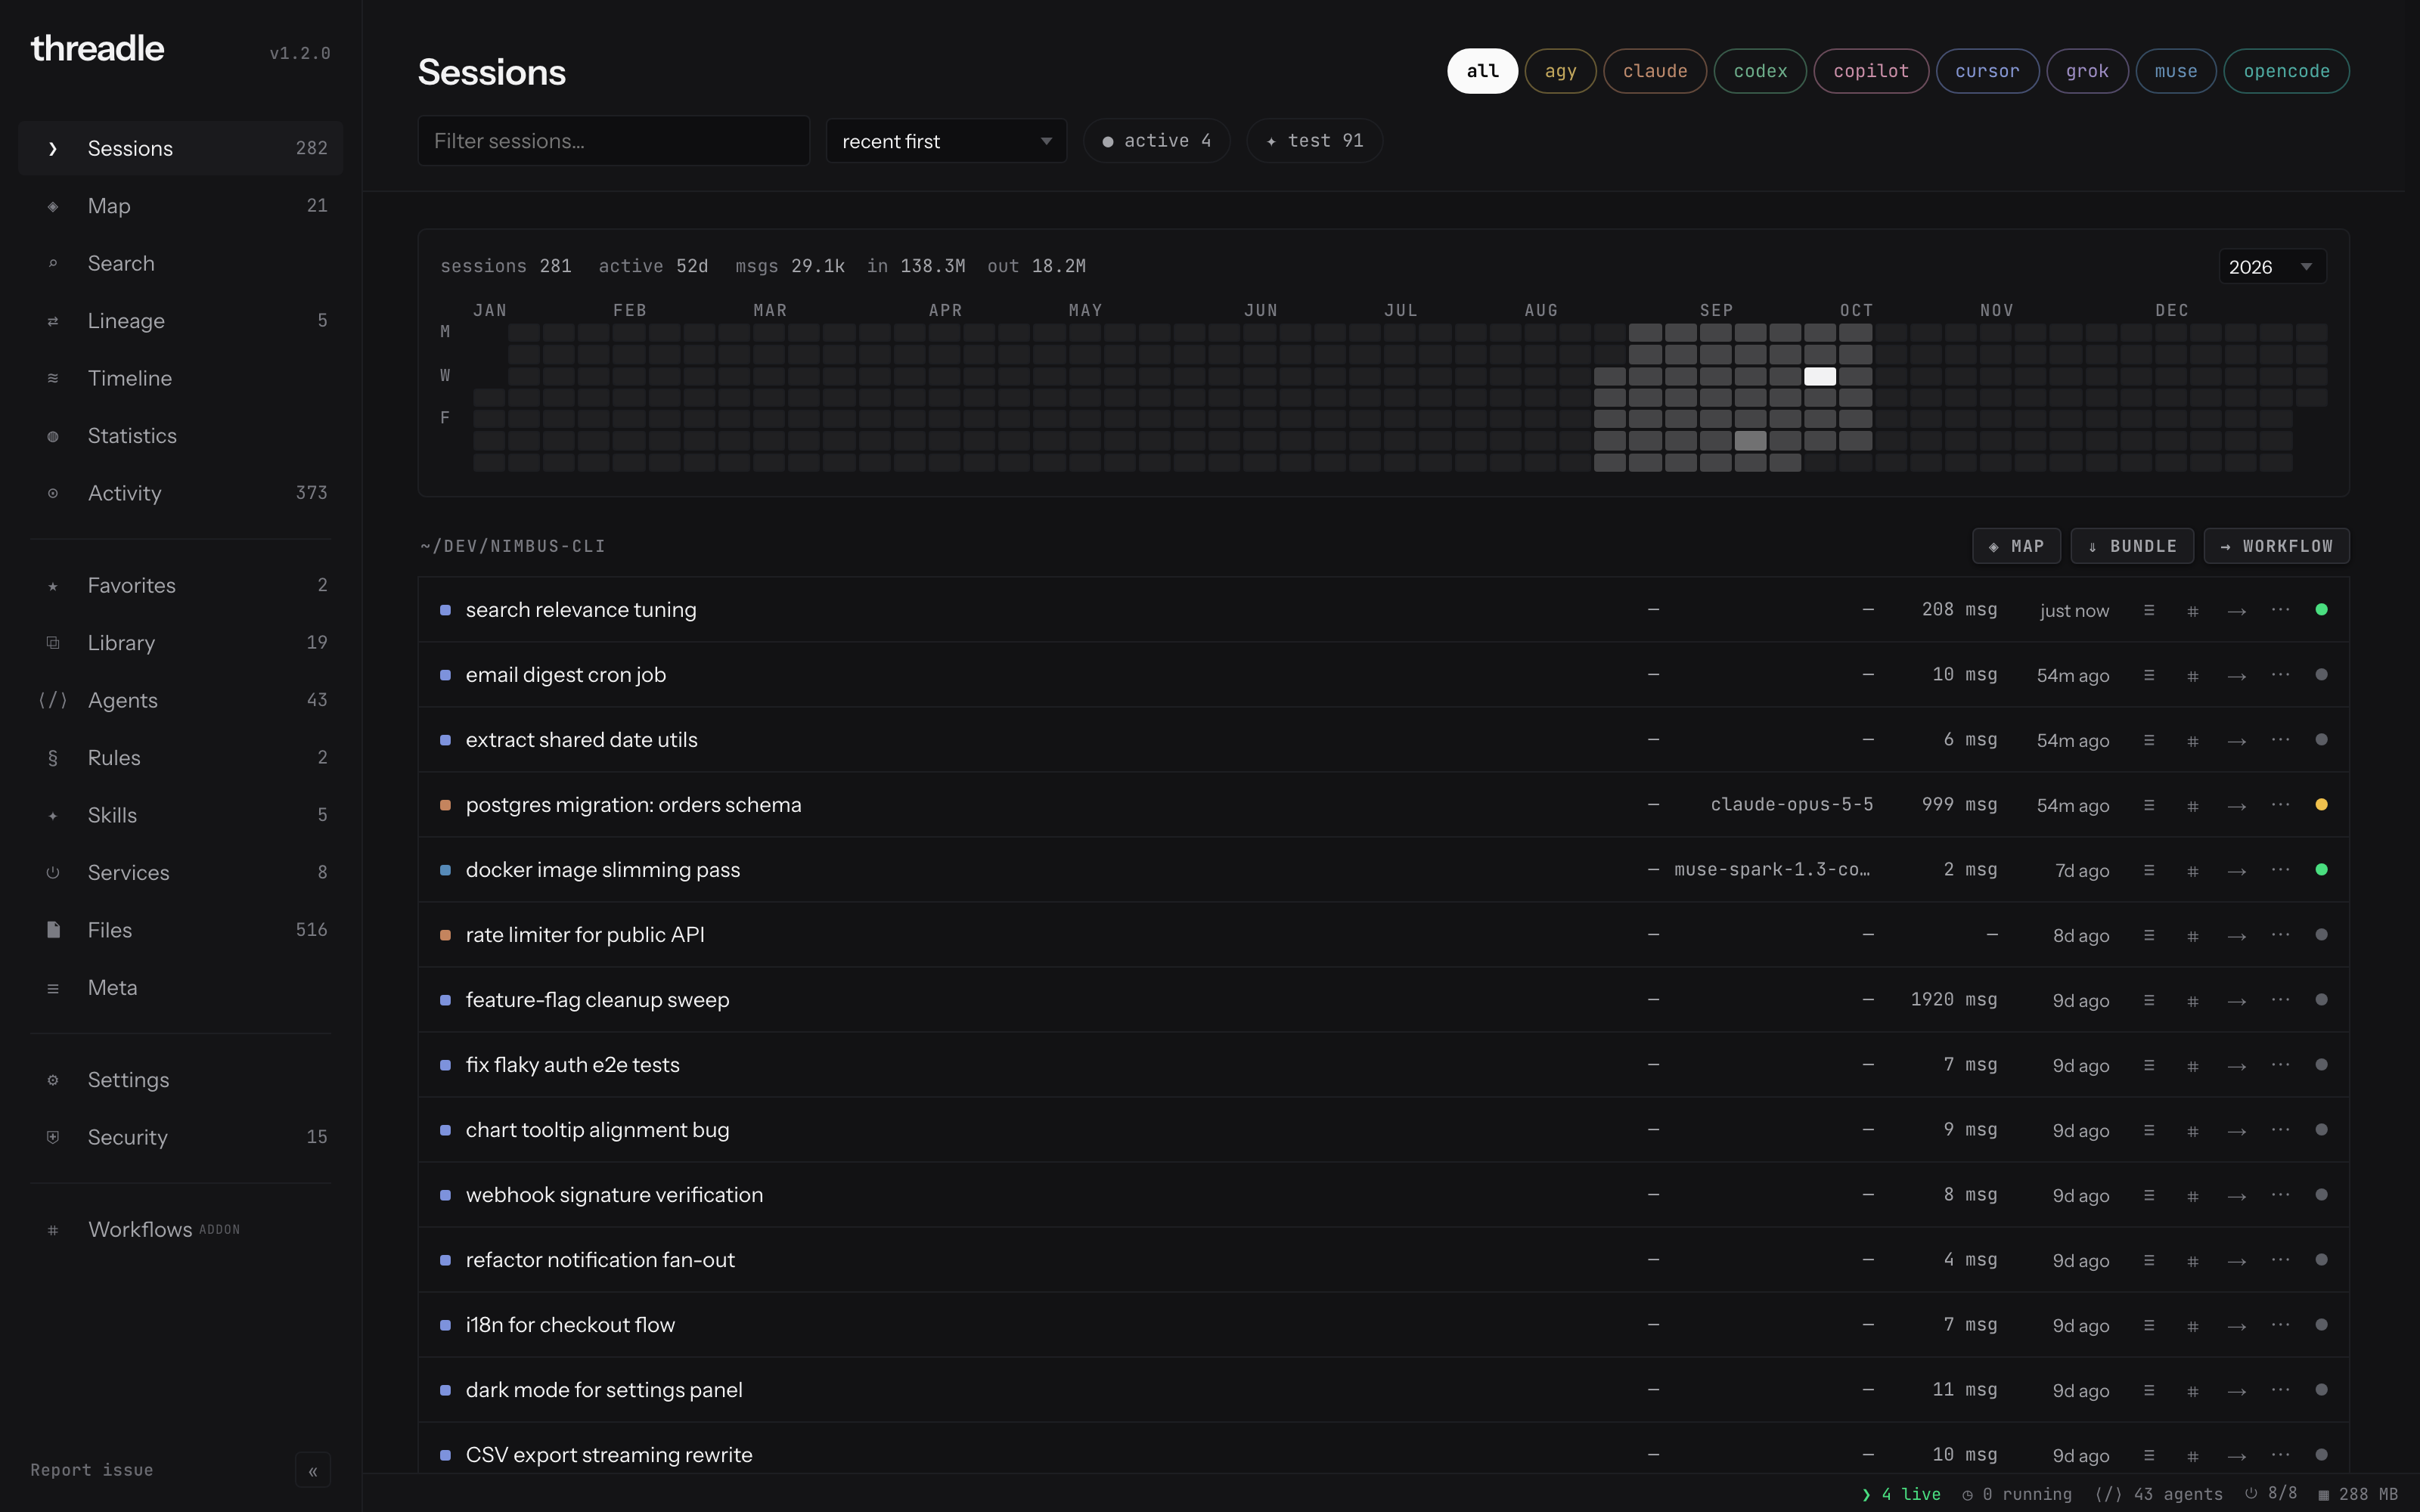Click the Settings gear icon
This screenshot has height=1512, width=2420.
point(53,1080)
